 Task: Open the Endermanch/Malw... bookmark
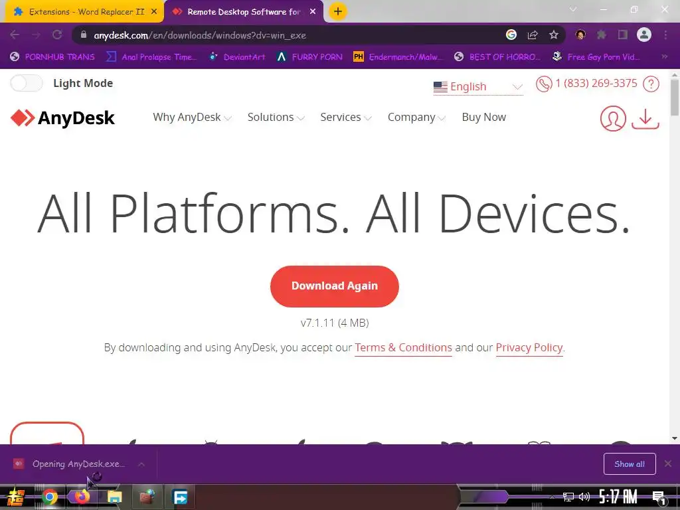398,57
